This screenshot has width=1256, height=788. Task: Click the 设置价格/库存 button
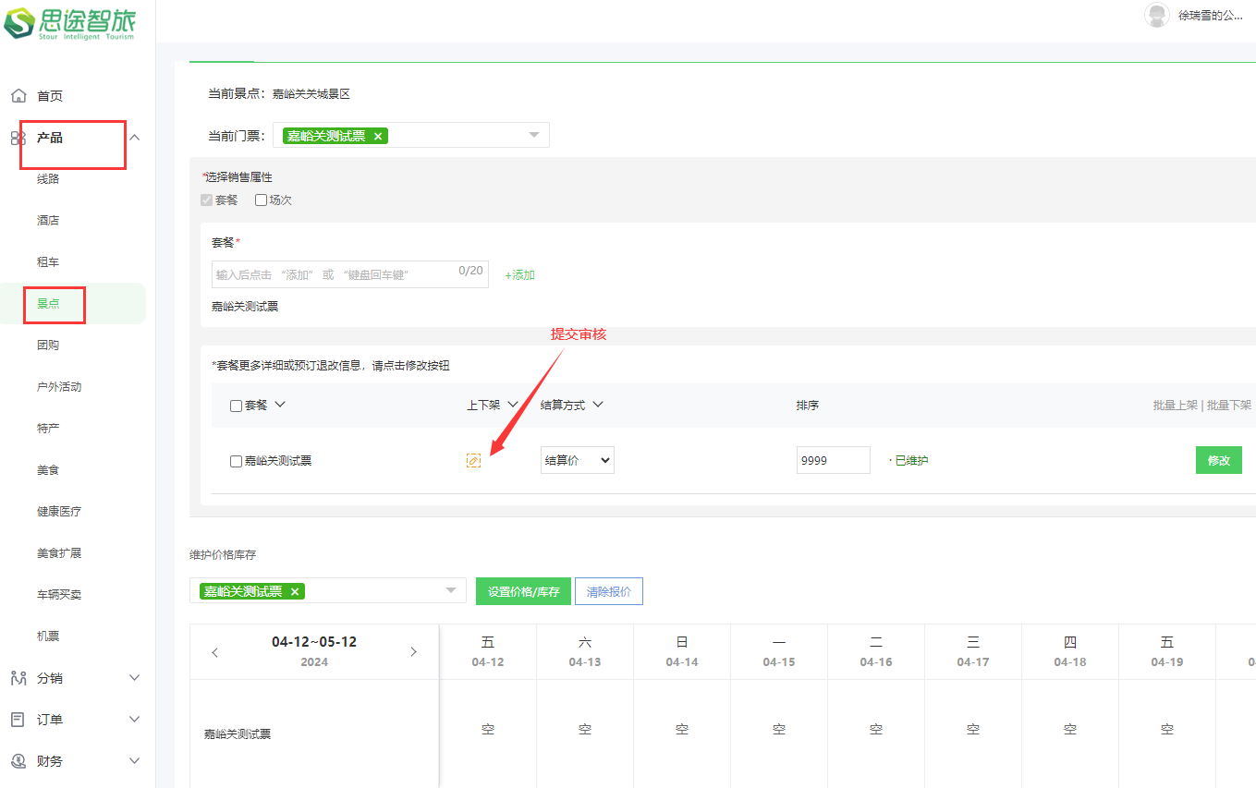tap(523, 591)
